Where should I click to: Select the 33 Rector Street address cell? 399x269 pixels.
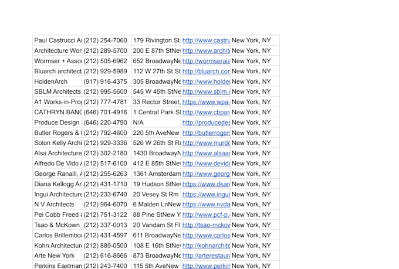tap(156, 102)
